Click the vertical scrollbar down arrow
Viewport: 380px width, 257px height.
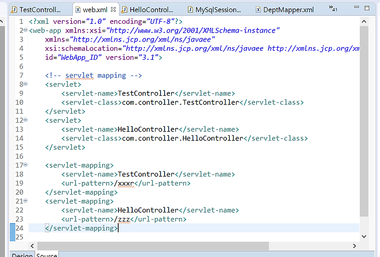[364, 236]
